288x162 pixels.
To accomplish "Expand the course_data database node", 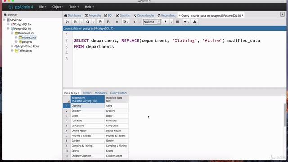I will 16,37.
